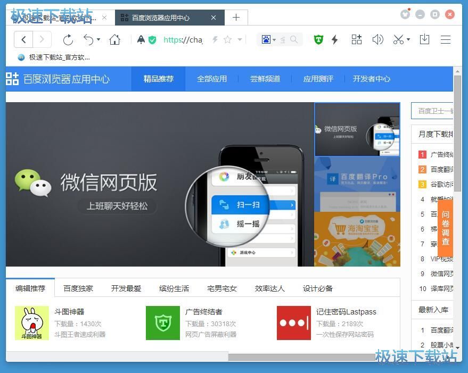
Task: Bookmark this page with the star icon
Action: click(x=228, y=39)
